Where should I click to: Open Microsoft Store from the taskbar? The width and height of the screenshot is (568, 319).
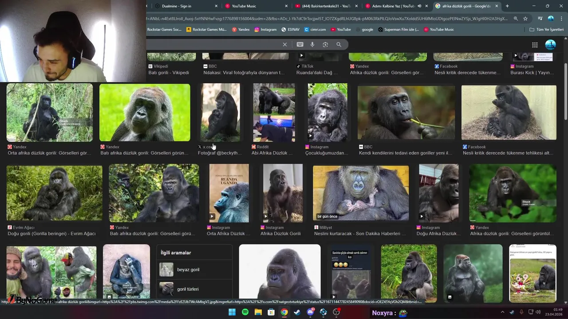tap(271, 312)
